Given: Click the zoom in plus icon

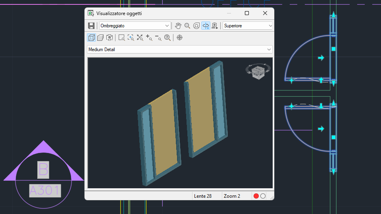Looking at the screenshot, I should click(x=149, y=38).
